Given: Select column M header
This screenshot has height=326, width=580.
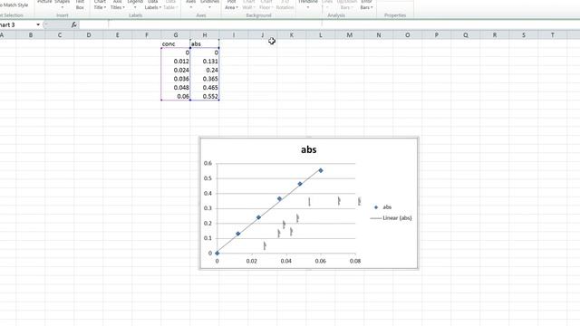Looking at the screenshot, I should pos(350,35).
